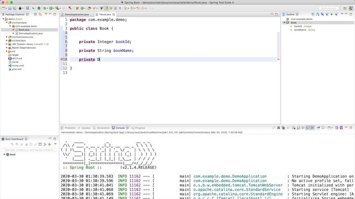Toggle Mark Occurrences in toolbar

pyautogui.click(x=106, y=8)
